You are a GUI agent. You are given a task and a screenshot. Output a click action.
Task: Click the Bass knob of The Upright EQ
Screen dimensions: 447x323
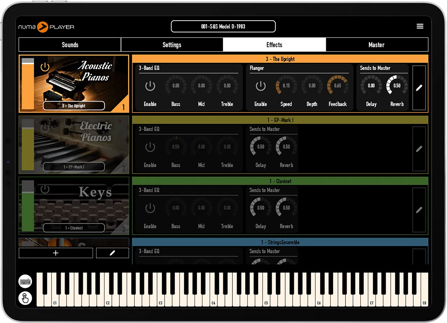[x=176, y=86]
